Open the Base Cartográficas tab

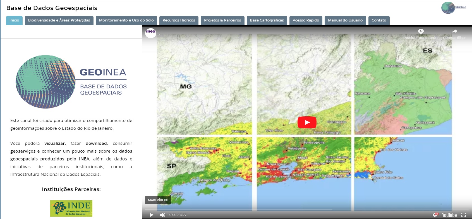click(x=267, y=20)
